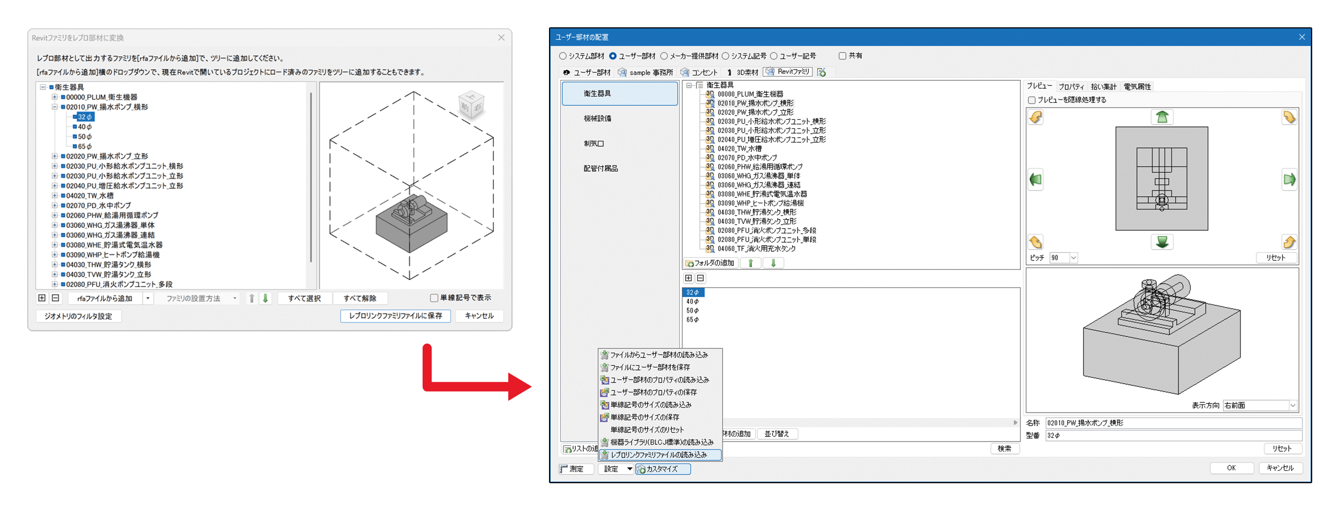This screenshot has height=510, width=1339.
Task: Open the ピッチ dropdown
Action: (1073, 258)
